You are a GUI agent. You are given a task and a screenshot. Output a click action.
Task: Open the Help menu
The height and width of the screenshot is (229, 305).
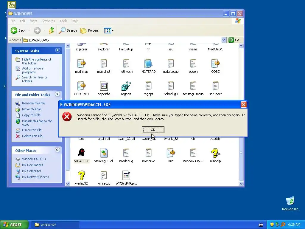click(x=75, y=21)
